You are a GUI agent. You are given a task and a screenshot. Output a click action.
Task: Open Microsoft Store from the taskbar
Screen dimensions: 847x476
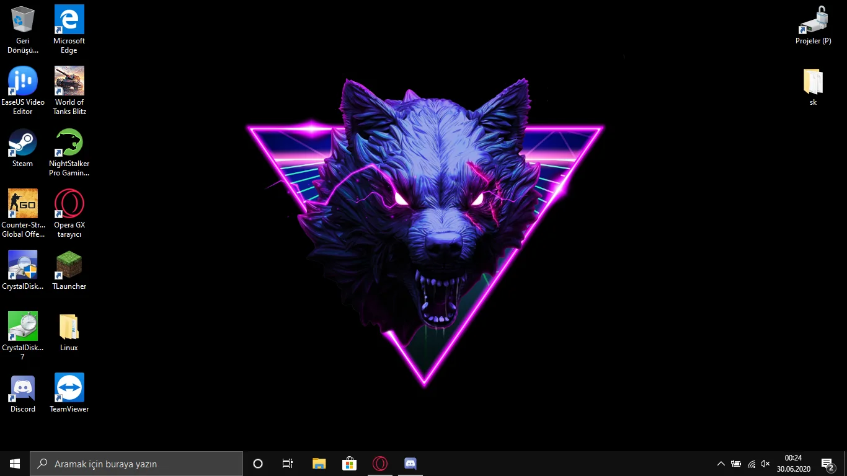349,464
